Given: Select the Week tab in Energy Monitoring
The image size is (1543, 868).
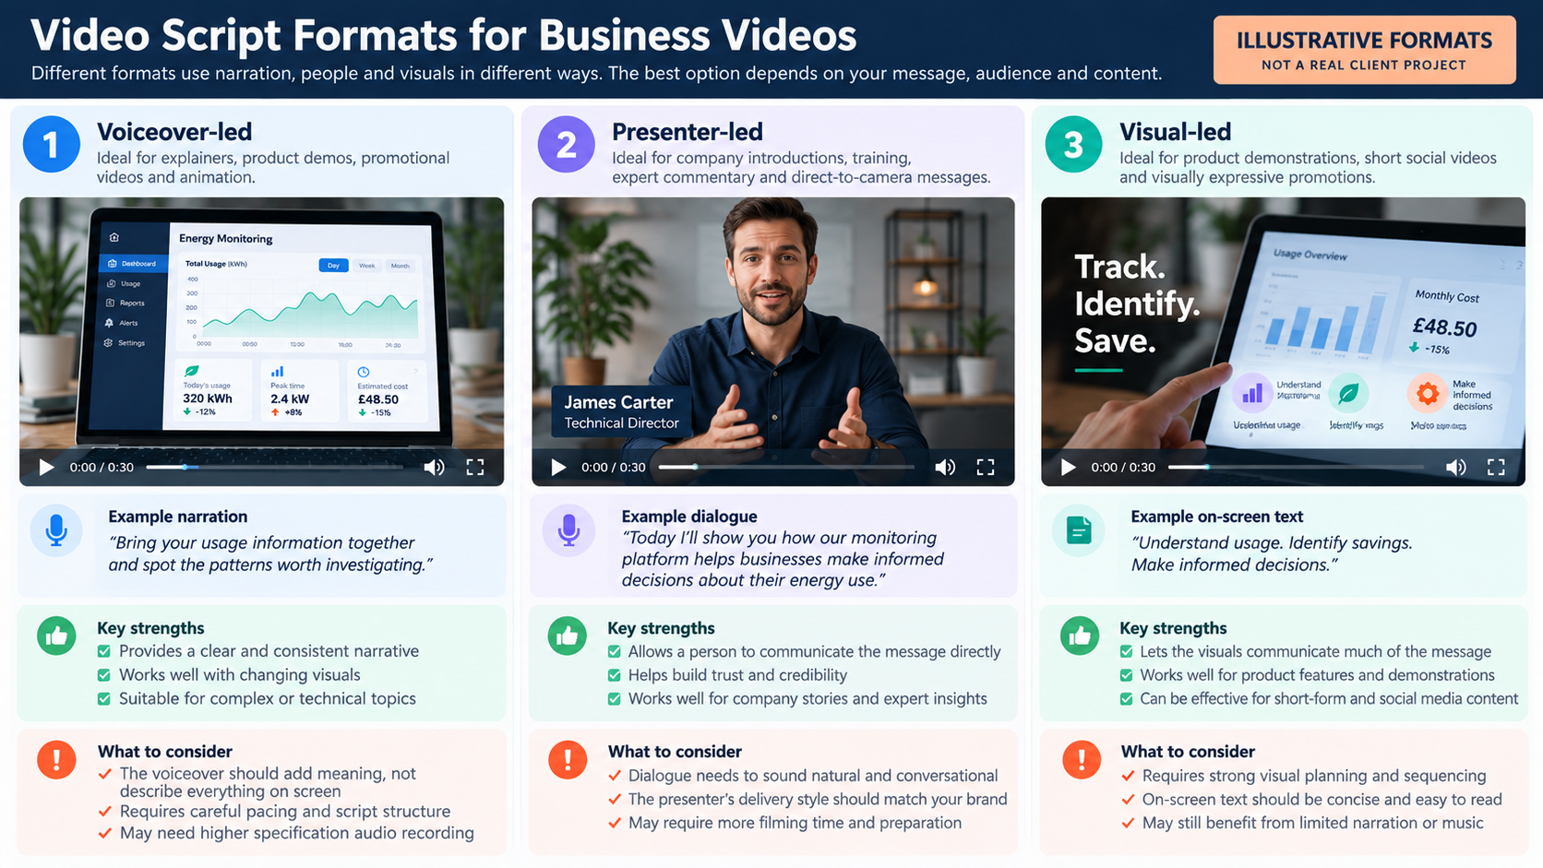Looking at the screenshot, I should (x=366, y=266).
